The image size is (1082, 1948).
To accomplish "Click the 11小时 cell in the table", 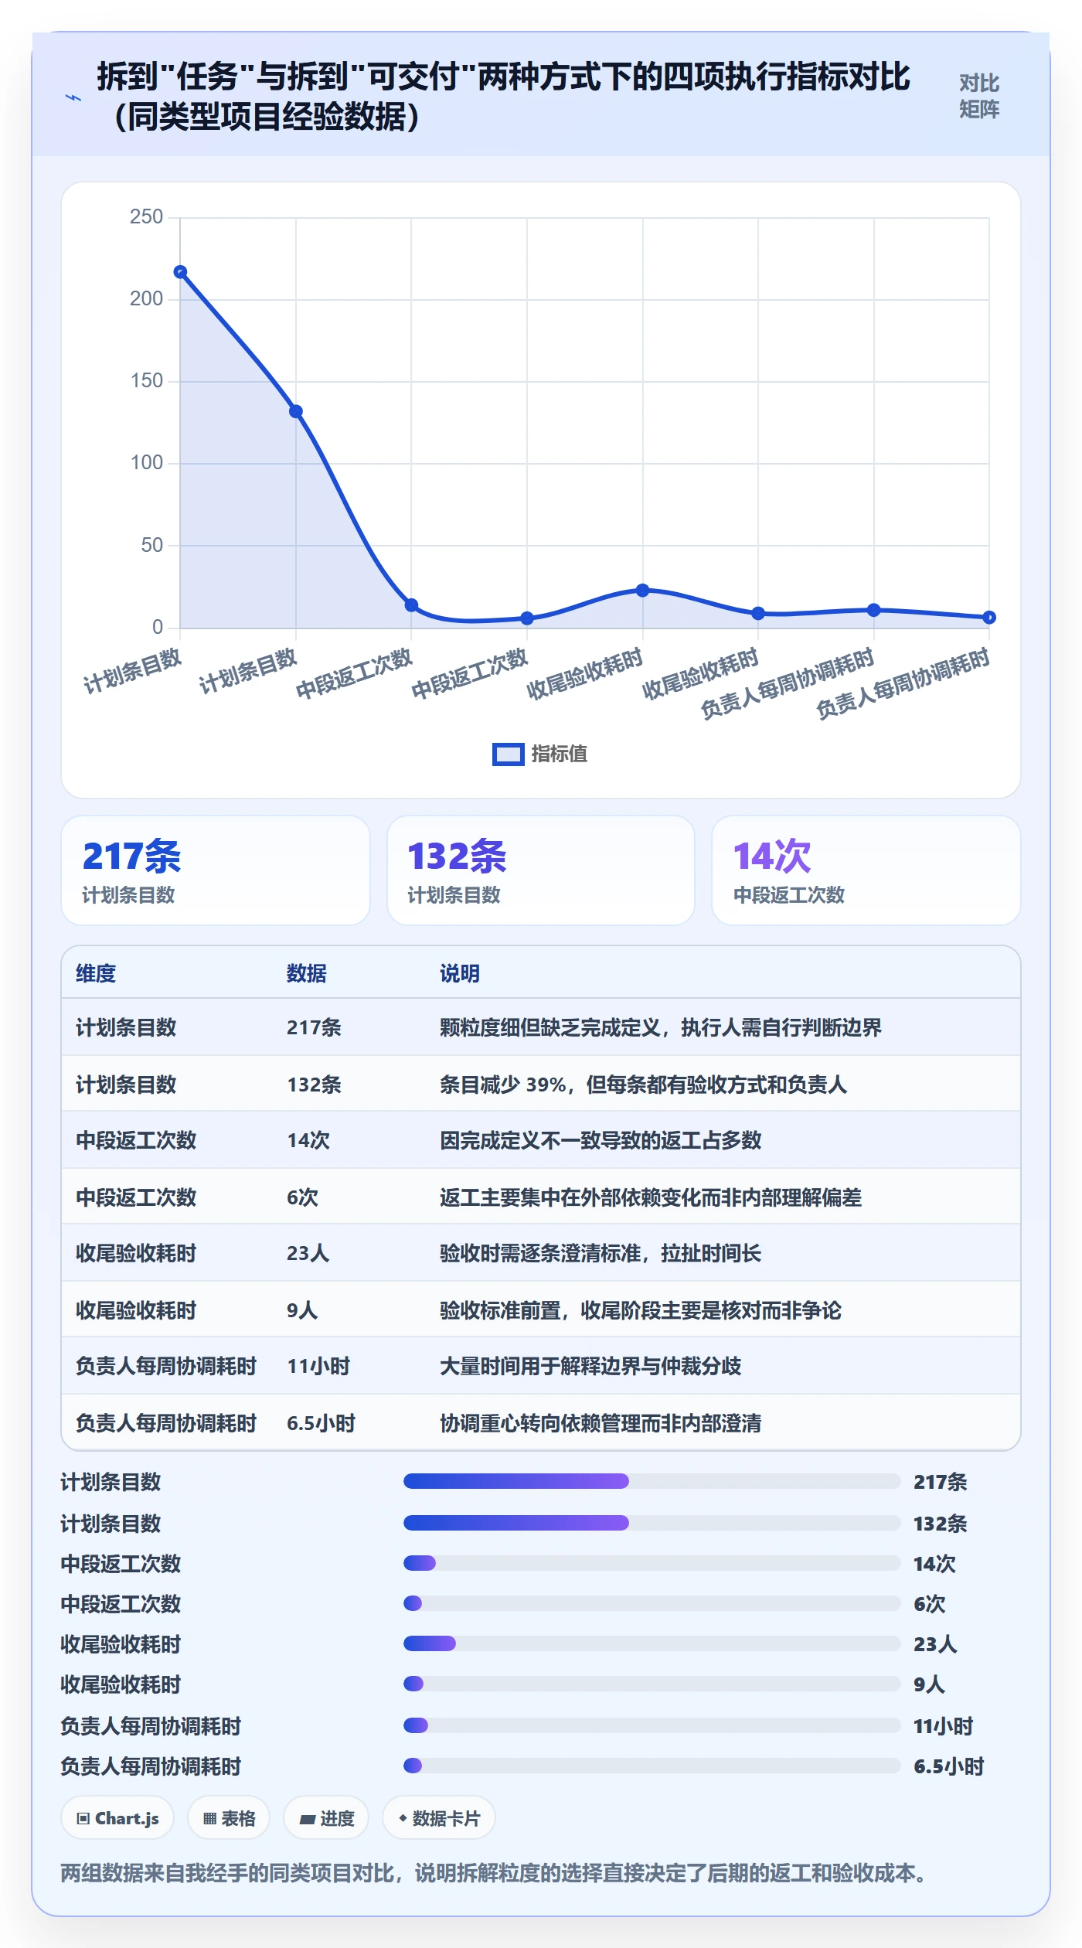I will pyautogui.click(x=318, y=1366).
